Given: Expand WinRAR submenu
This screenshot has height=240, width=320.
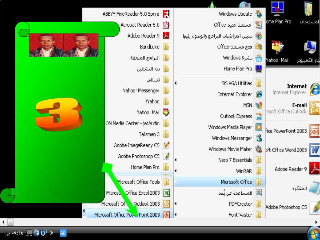Looking at the screenshot, I should (x=176, y=171).
